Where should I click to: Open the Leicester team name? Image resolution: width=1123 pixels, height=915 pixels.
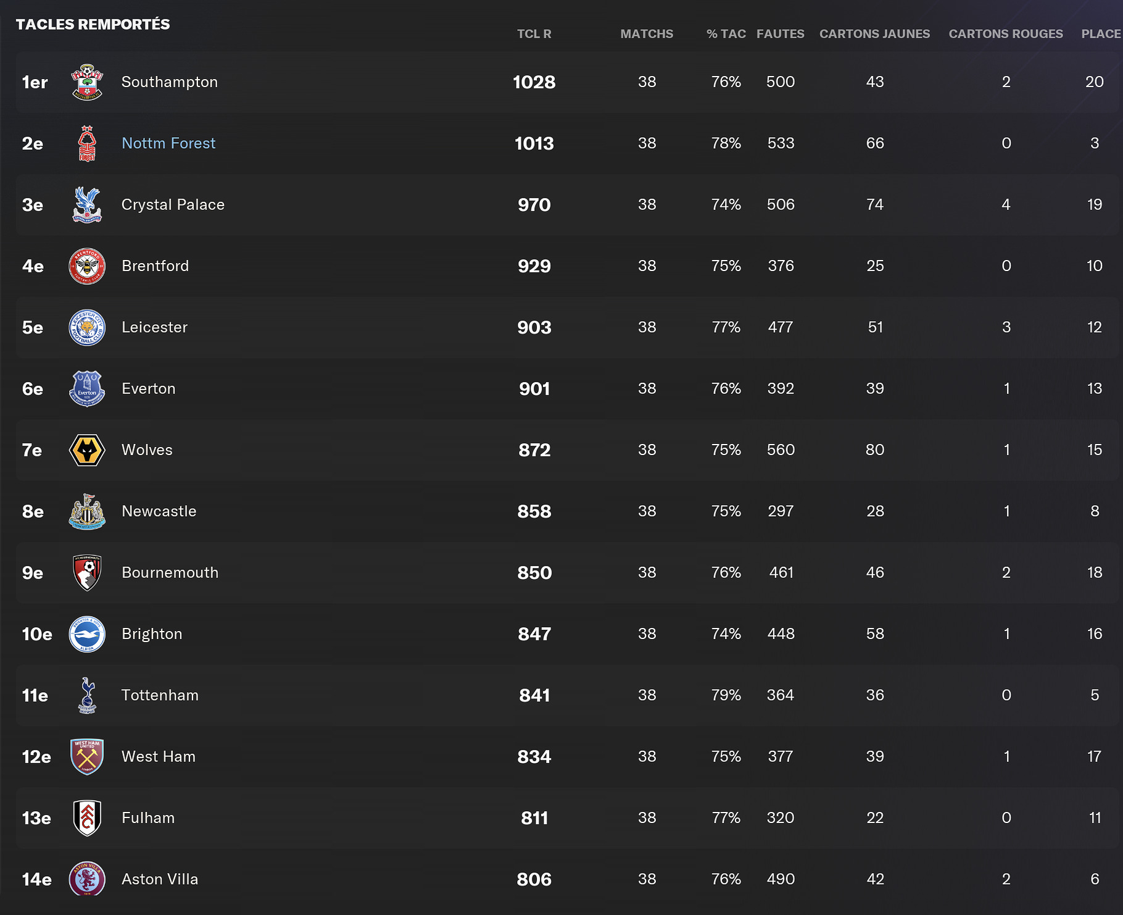pyautogui.click(x=154, y=327)
